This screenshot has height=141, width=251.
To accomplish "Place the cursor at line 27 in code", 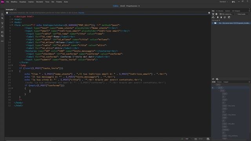I will pyautogui.click(x=30, y=91).
